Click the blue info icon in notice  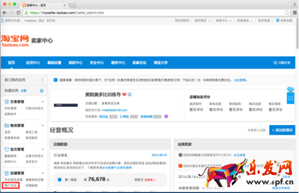tap(55, 80)
